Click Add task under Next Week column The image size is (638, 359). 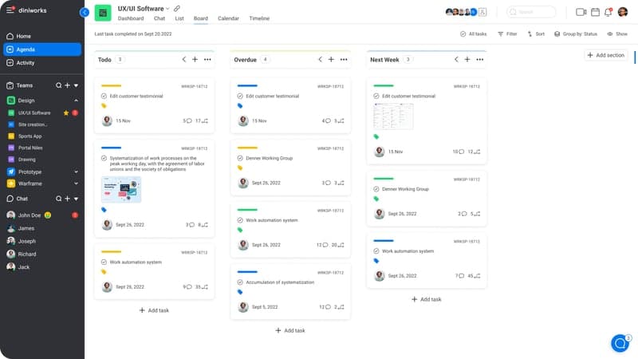point(426,299)
